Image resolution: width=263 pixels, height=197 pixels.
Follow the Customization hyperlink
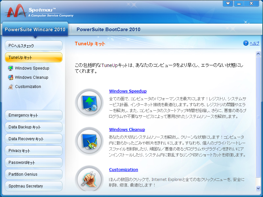pos(124,169)
